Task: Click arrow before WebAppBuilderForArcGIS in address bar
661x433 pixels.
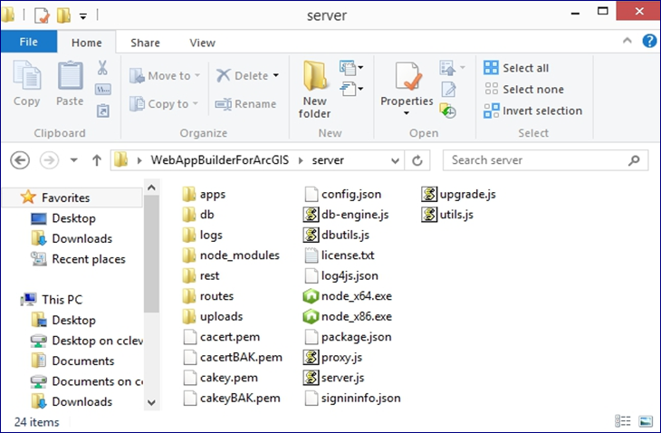Action: tap(139, 160)
